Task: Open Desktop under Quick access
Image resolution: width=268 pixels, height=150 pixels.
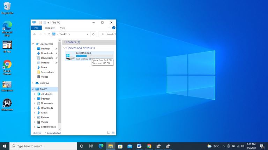Action: [x=45, y=49]
